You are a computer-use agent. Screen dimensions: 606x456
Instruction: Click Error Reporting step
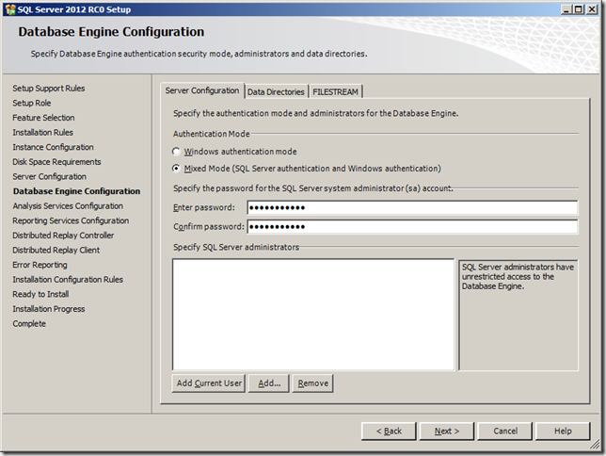40,265
